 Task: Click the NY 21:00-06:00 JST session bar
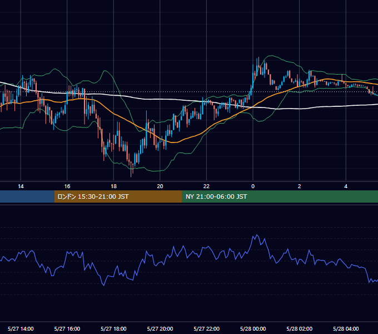[280, 197]
